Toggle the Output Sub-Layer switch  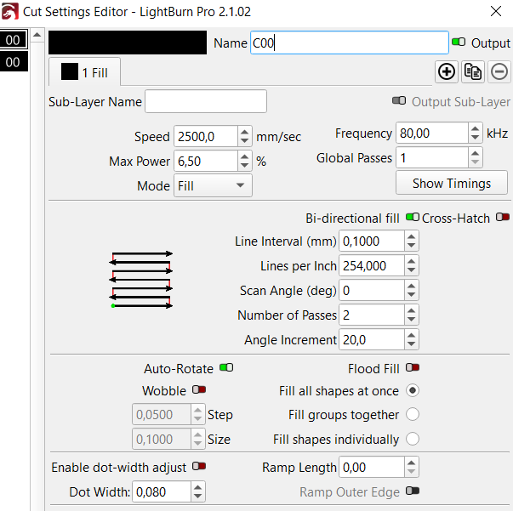coord(399,100)
